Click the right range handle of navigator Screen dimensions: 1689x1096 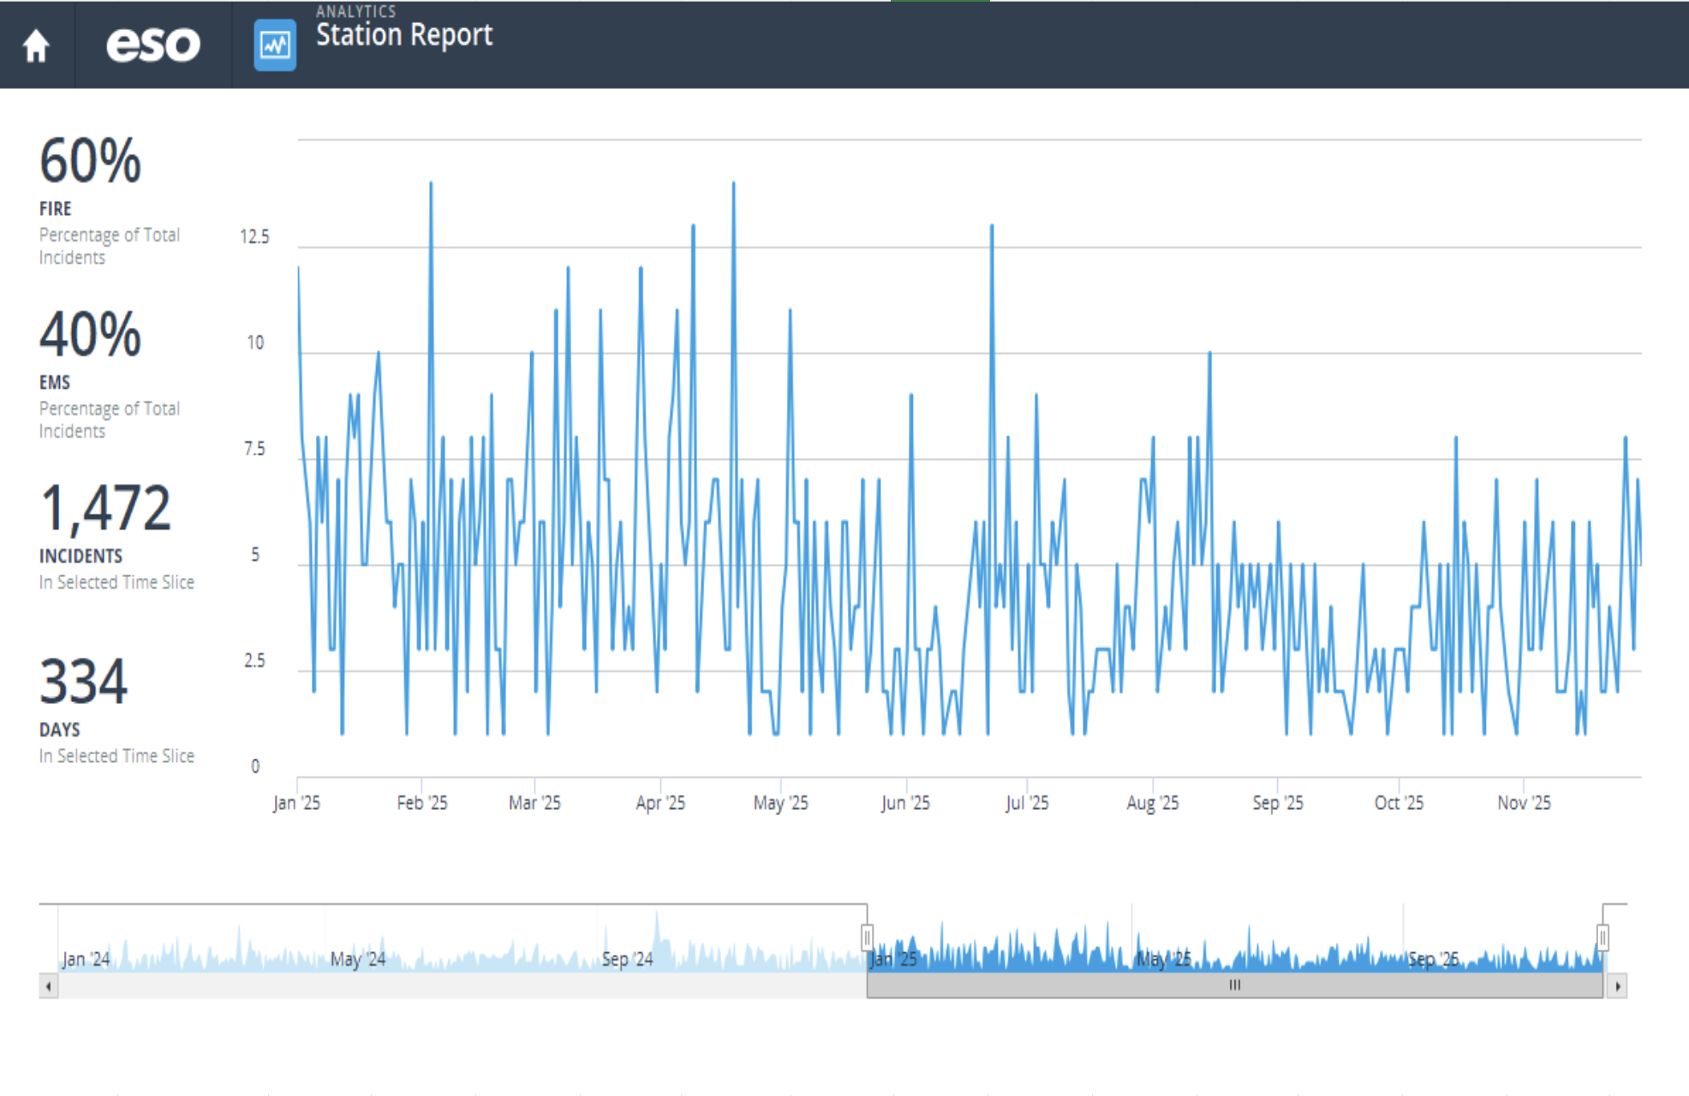coord(1602,938)
